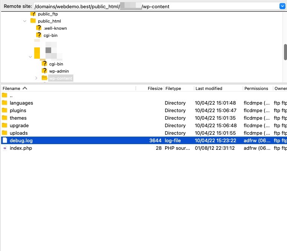
Task: Click the parent directory folder icon
Action: click(5, 95)
